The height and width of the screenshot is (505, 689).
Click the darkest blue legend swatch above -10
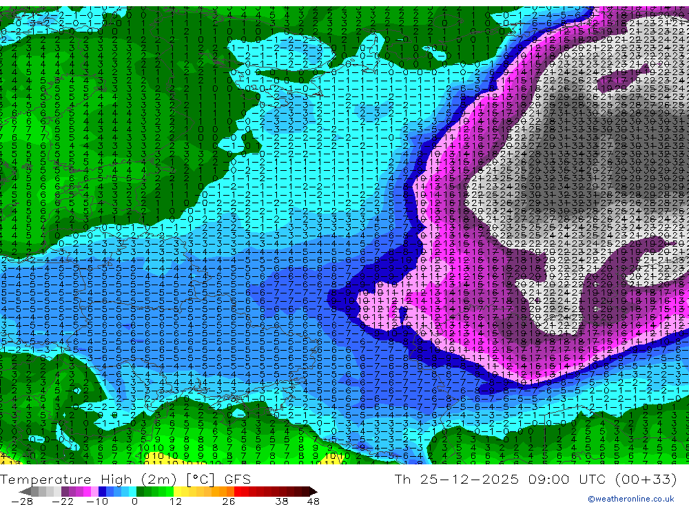tap(102, 491)
